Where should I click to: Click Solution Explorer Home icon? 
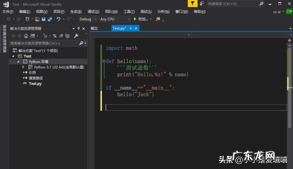tap(26, 36)
